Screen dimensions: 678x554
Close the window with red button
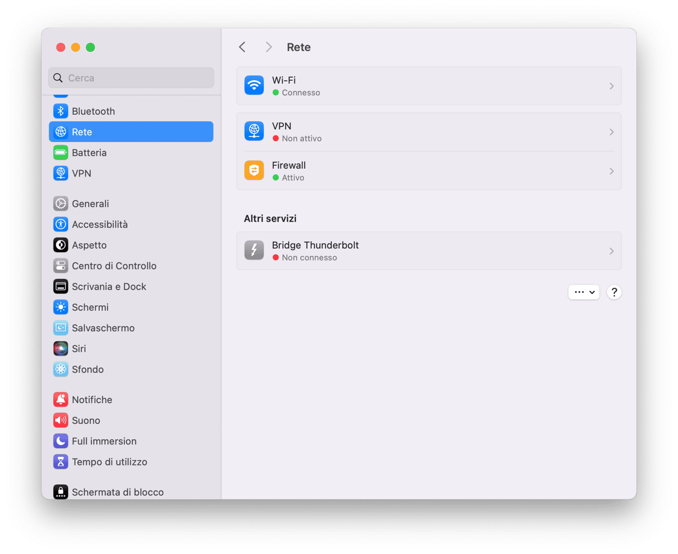[61, 47]
